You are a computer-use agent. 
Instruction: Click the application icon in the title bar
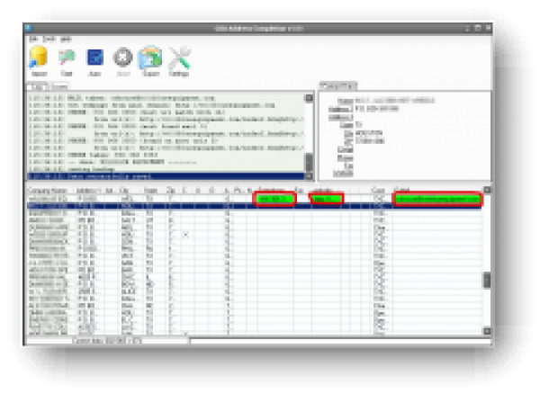(29, 28)
